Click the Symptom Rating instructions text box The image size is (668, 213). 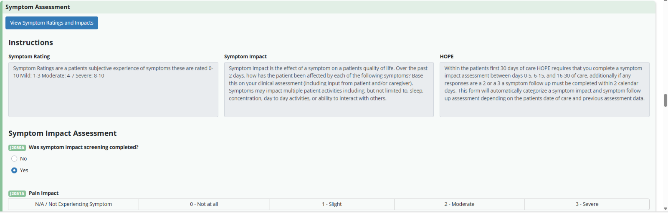[113, 90]
